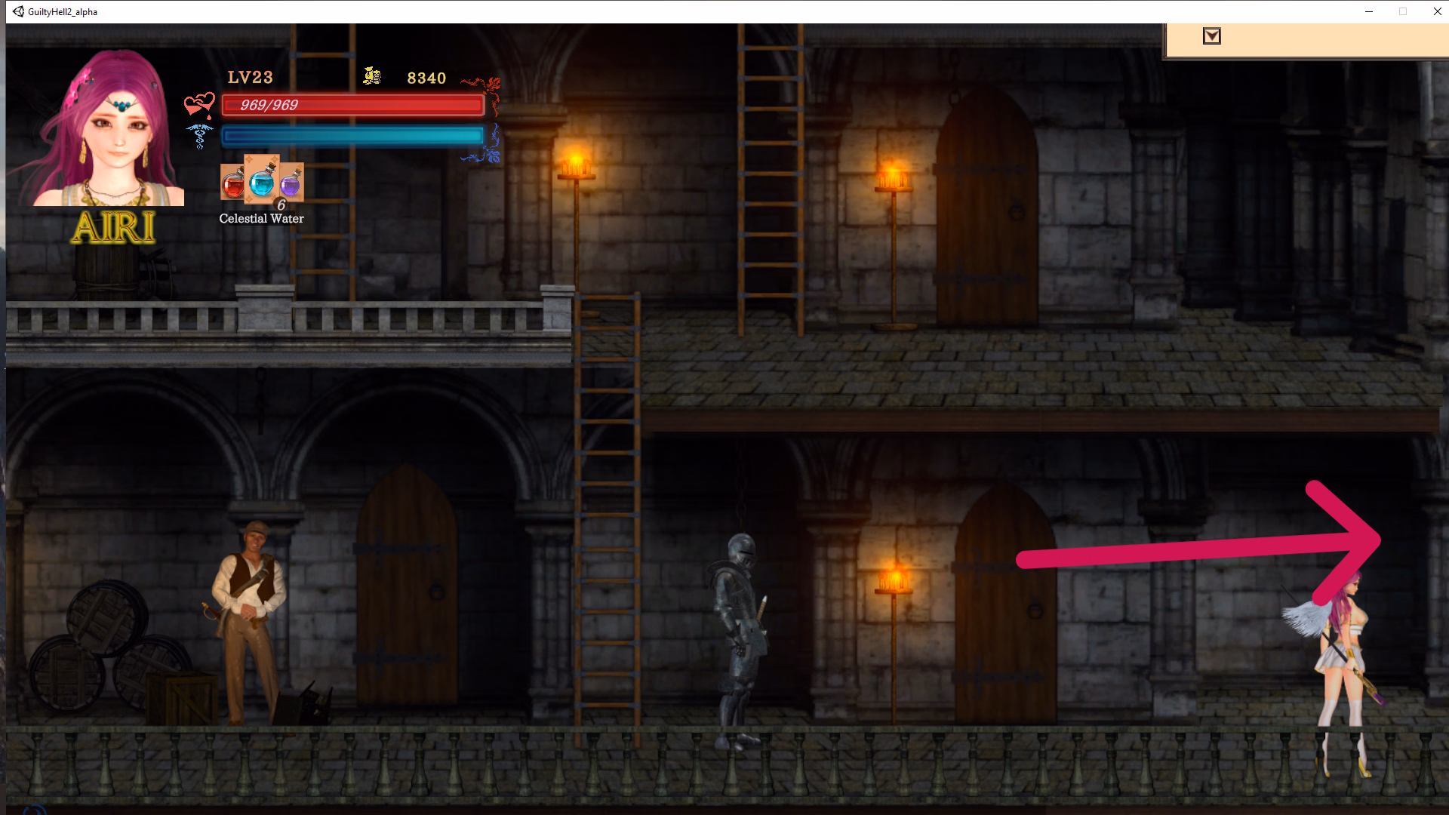Viewport: 1449px width, 815px height.
Task: Select the red potion item card
Action: pyautogui.click(x=232, y=183)
